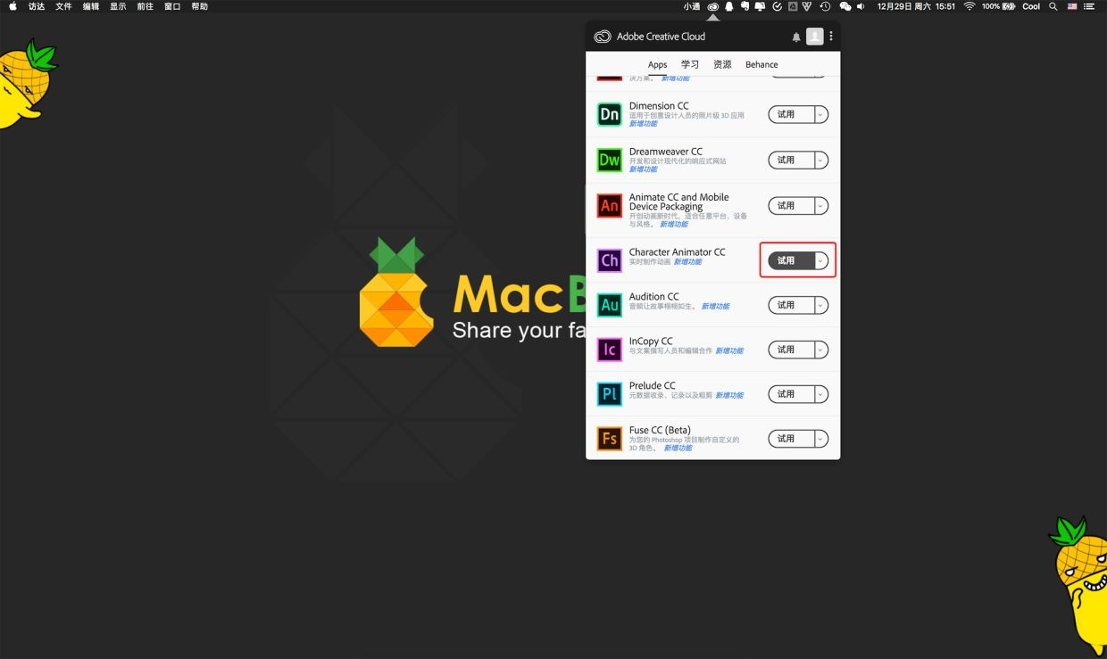Open the 显示 menu
The image size is (1107, 659).
coord(118,6)
